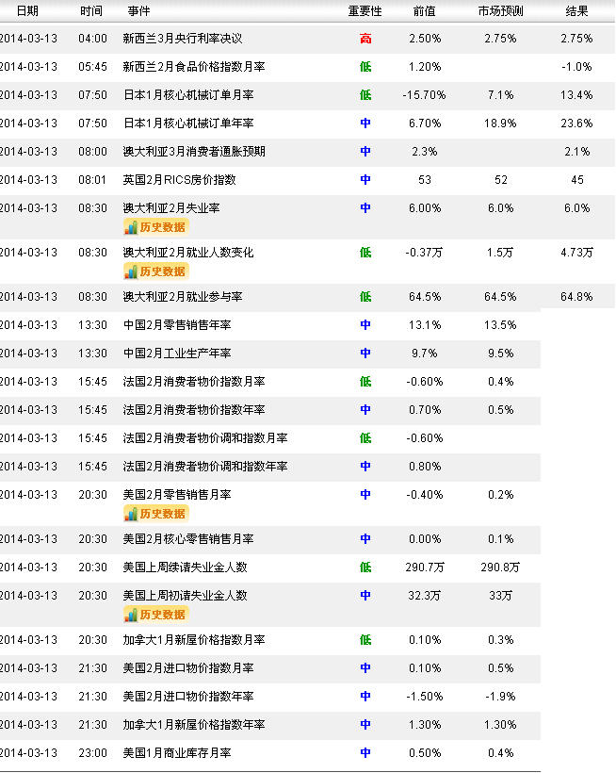Open 历史数据 for 美国上周初请失业金人数
Image resolution: width=616 pixels, height=773 pixels.
[156, 615]
